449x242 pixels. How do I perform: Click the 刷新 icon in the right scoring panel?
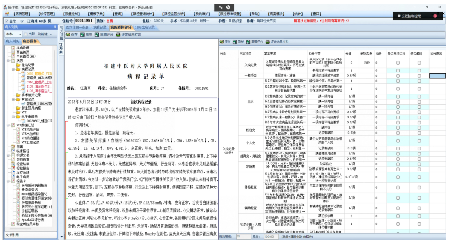coord(235,42)
